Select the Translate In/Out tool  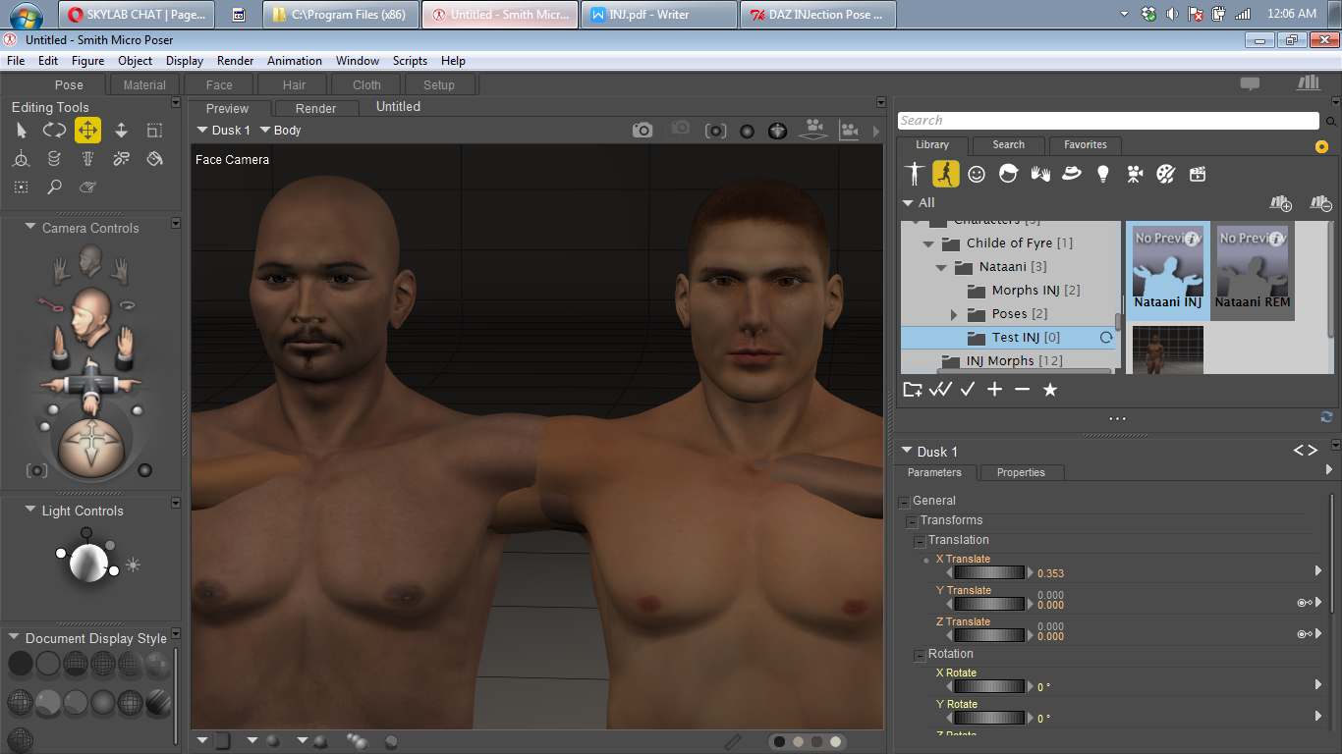coord(121,130)
